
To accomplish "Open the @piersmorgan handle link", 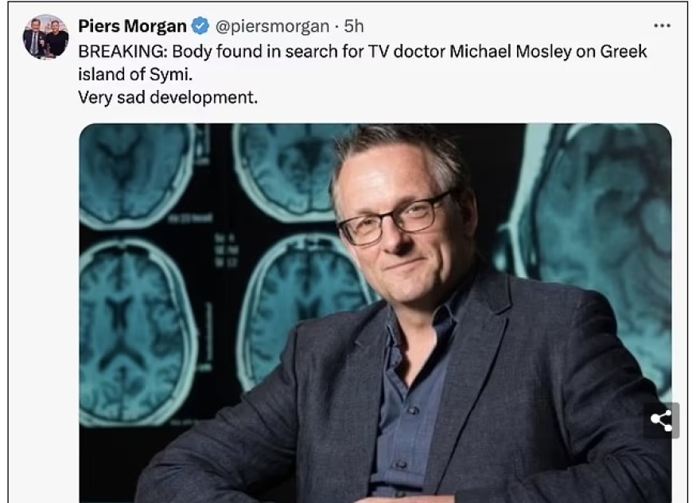I will pyautogui.click(x=272, y=26).
